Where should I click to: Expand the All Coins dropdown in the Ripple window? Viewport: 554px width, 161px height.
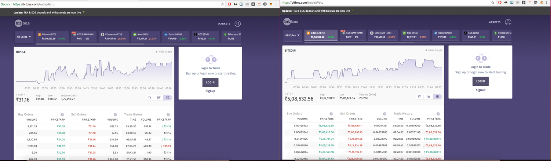pos(23,37)
